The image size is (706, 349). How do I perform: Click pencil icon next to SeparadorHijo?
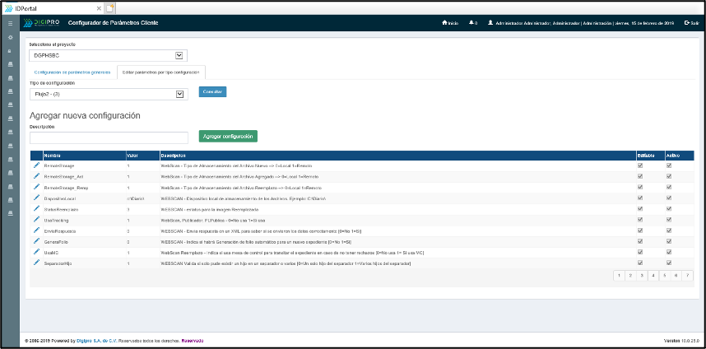(36, 263)
